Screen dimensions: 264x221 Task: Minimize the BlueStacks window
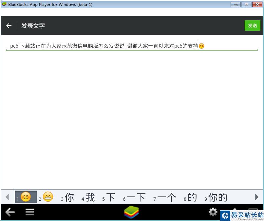(236, 5)
